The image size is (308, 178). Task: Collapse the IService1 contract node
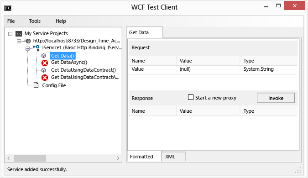coord(28,48)
